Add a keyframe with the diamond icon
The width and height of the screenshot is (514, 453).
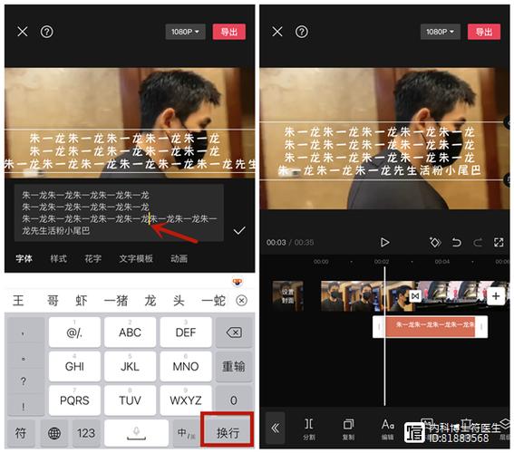435,243
